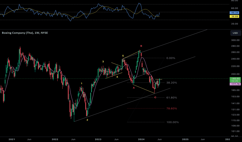Click the 20.00 oscillator axis label

tap(234, 24)
